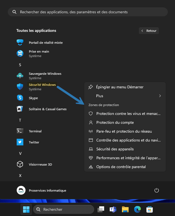
Task: Click the window icon for Contrôle des applications
Action: pos(91,140)
